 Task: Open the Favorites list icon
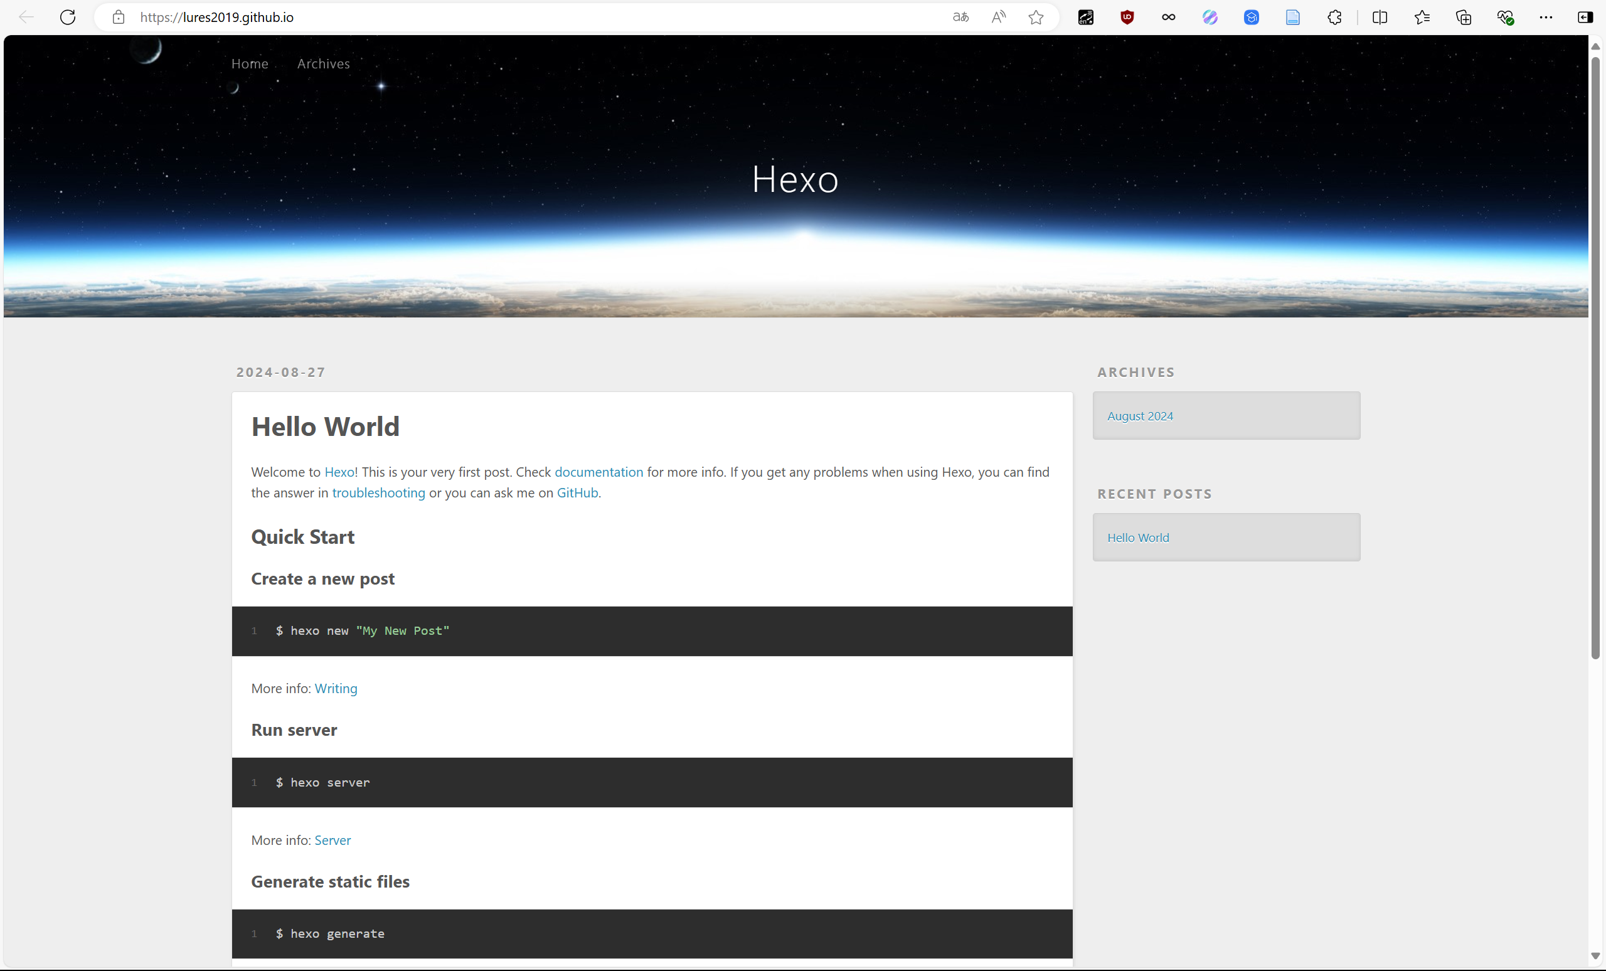pyautogui.click(x=1422, y=18)
